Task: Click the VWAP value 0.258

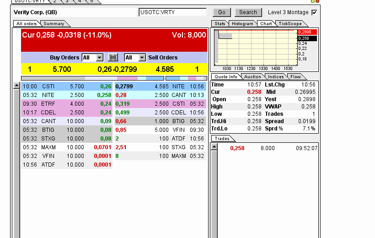Action: (308, 107)
